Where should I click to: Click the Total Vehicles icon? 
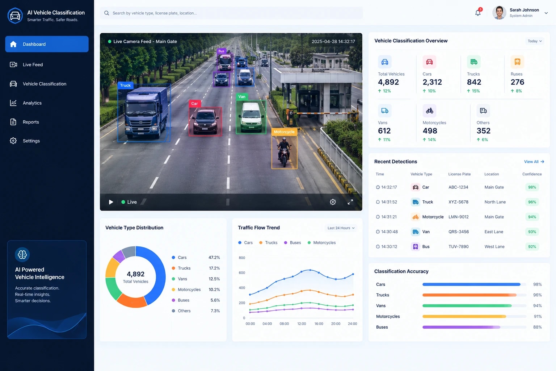[x=384, y=62]
